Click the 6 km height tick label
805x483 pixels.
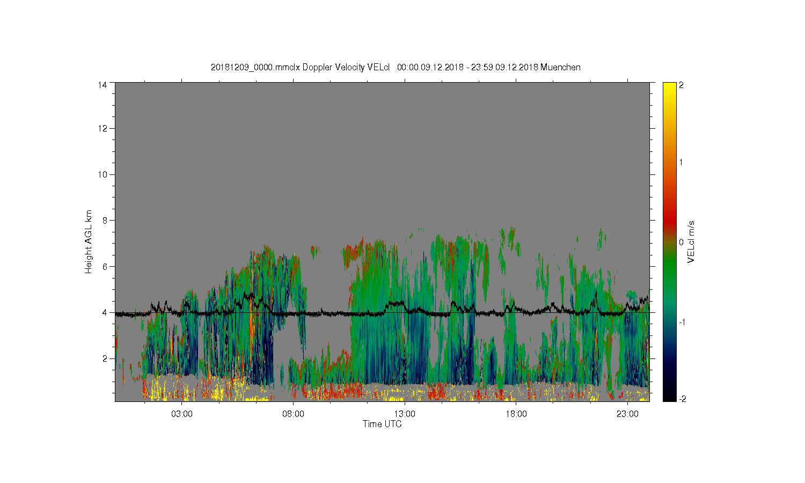pos(105,266)
